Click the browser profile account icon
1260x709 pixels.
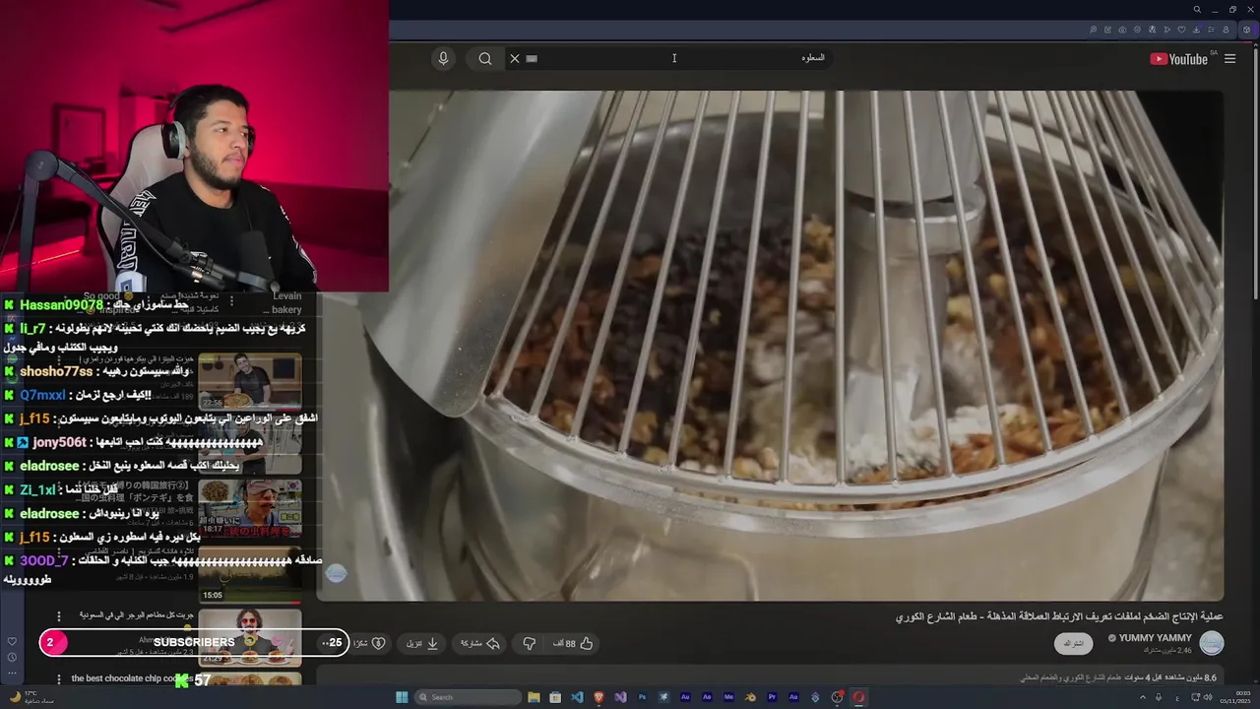tap(1226, 30)
